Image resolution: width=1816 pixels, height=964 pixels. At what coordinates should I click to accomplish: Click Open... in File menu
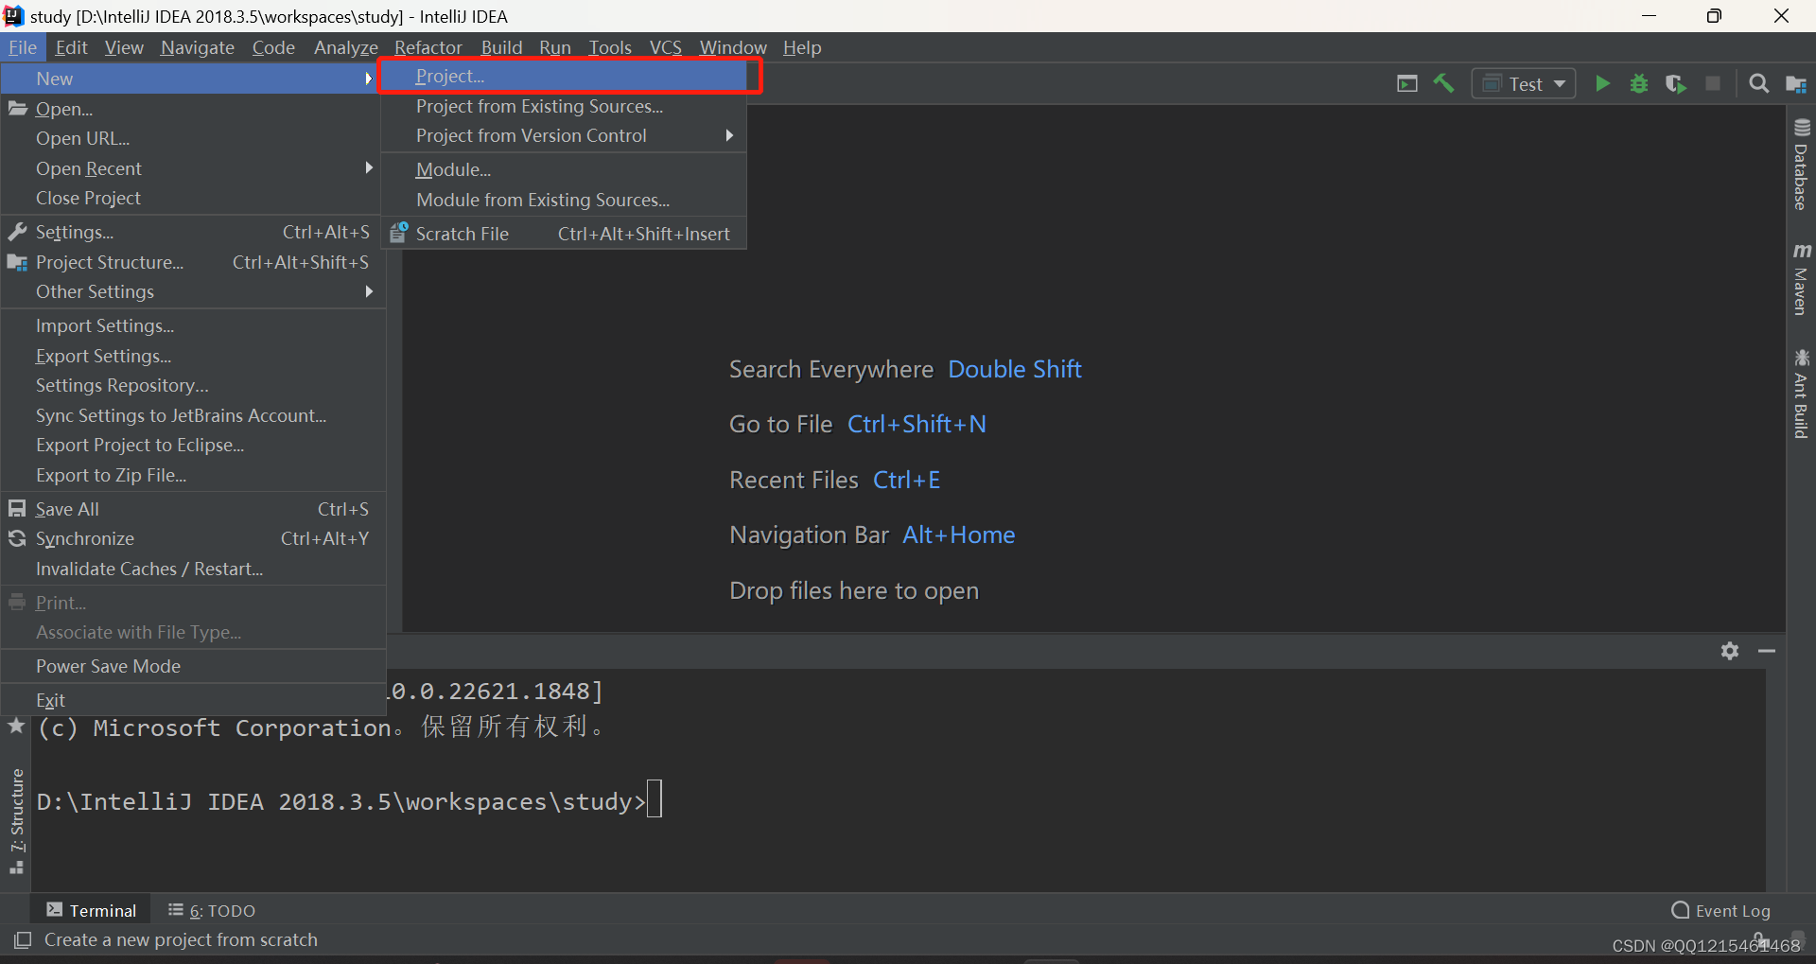(191, 109)
